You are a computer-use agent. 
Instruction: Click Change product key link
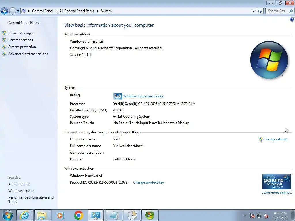pos(148,182)
